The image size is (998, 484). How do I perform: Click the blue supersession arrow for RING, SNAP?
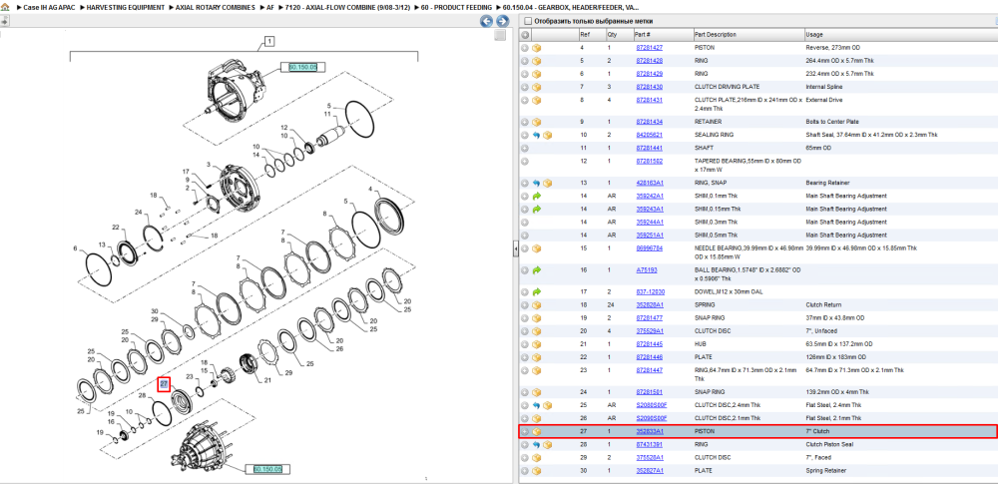point(537,183)
